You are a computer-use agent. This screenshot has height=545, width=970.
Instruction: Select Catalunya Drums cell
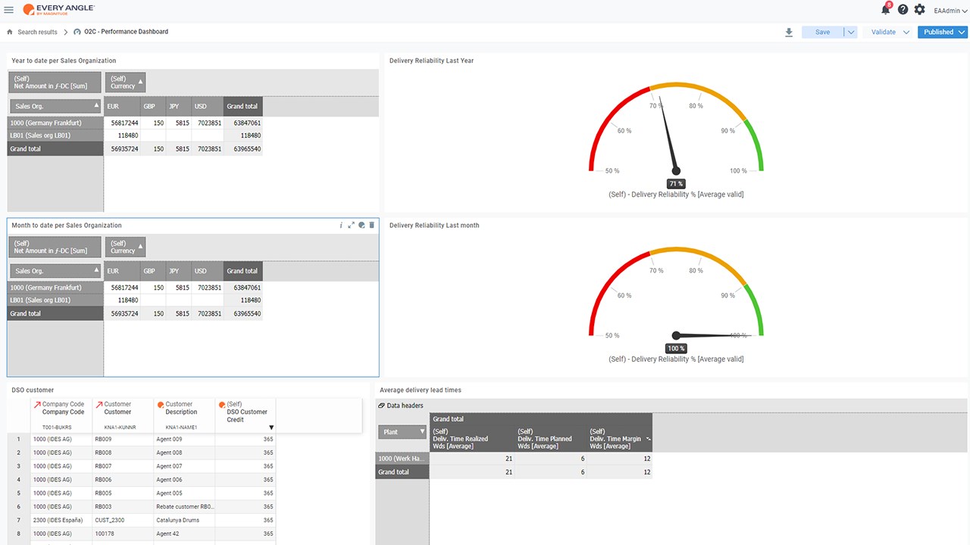(184, 520)
